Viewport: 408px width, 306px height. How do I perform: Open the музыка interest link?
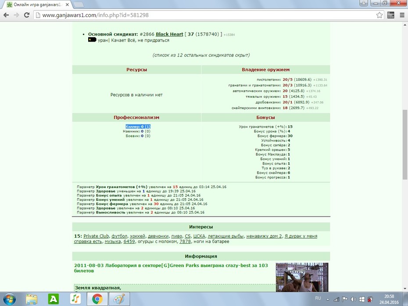[x=113, y=242]
